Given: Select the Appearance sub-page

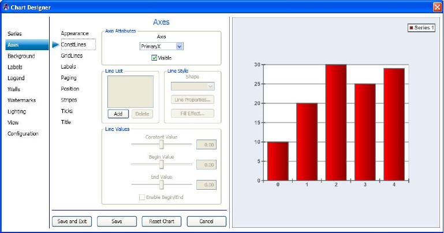Looking at the screenshot, I should click(x=74, y=33).
